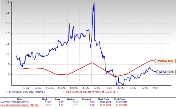Viewport: 176px width, 109px height.
Task: Click the High column header
Action: pos(45,99)
